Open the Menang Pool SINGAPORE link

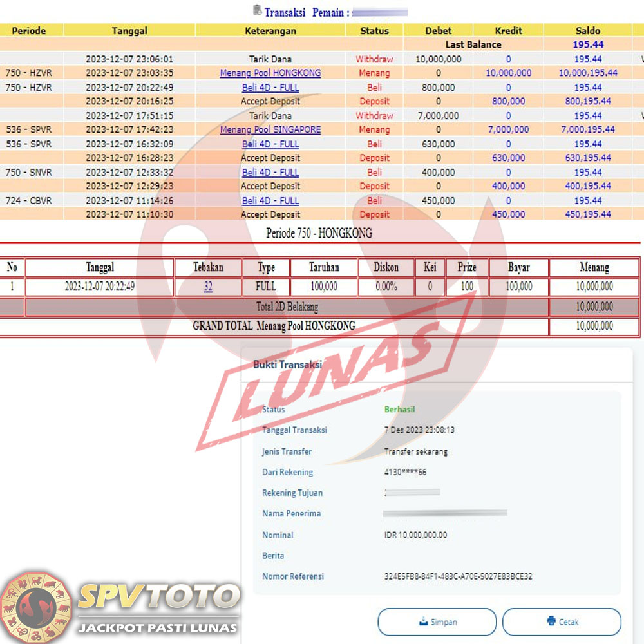coord(270,129)
